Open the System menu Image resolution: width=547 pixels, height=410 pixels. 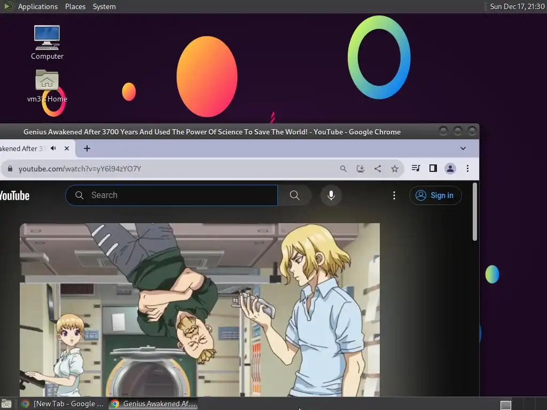[104, 6]
